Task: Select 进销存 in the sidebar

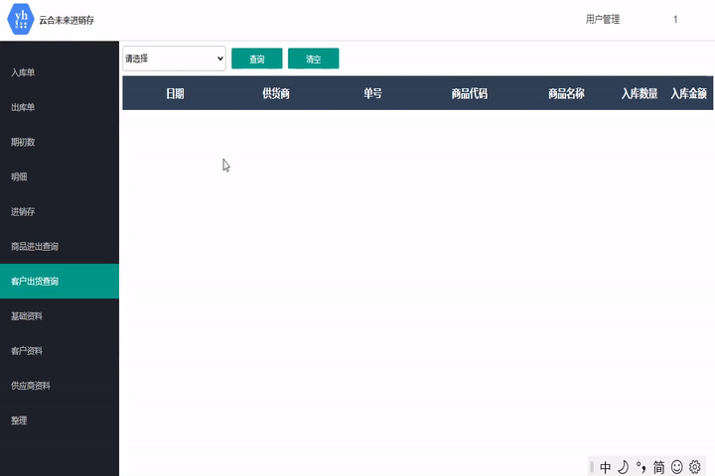Action: click(24, 212)
